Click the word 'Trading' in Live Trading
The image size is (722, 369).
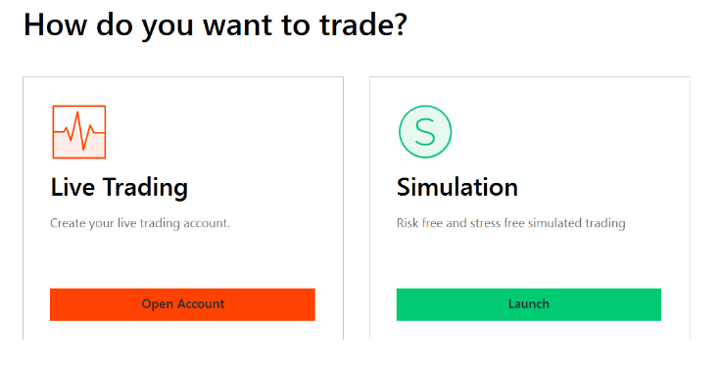[x=145, y=188]
